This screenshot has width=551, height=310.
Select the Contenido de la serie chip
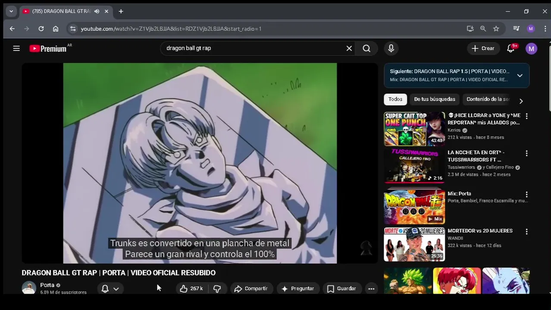pyautogui.click(x=488, y=99)
